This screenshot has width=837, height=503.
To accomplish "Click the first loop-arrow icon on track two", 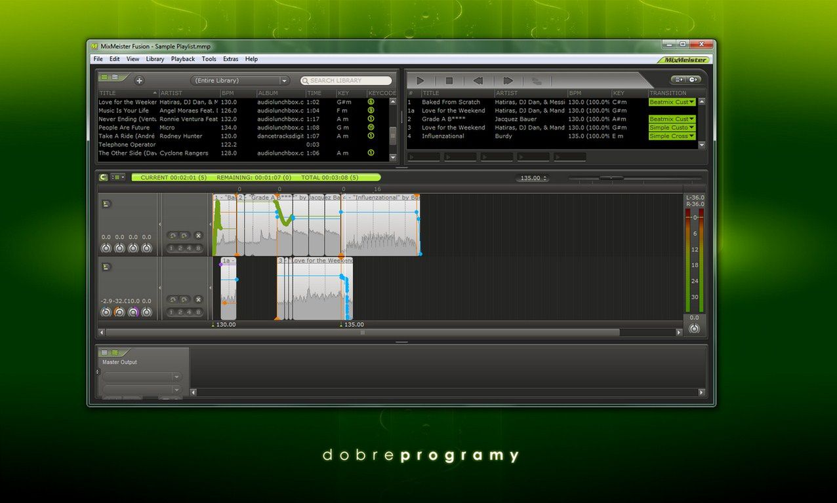I will coord(173,299).
